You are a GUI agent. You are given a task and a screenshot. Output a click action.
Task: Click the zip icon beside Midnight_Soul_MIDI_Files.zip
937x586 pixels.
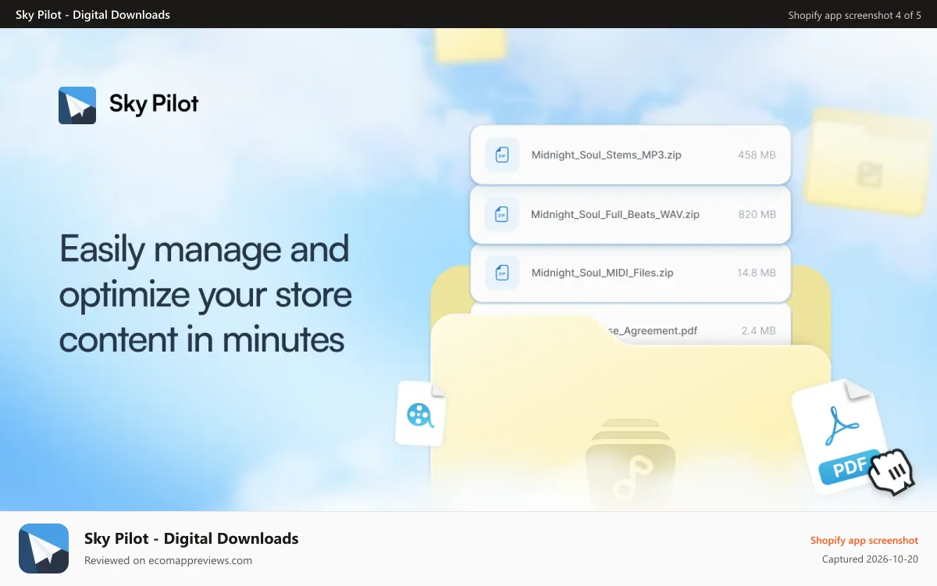[502, 273]
